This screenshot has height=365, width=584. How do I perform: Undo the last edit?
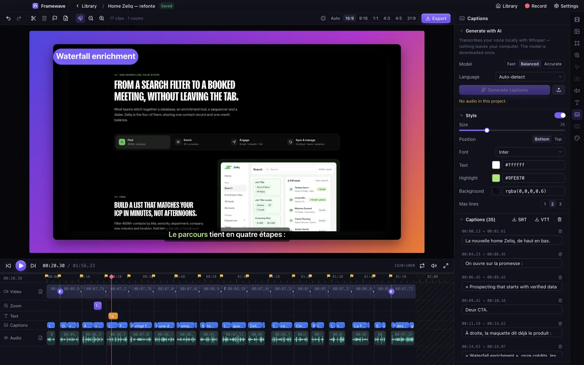[8, 18]
